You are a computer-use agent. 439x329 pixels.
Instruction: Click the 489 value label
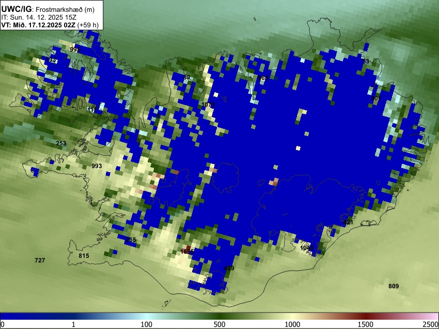[229, 268]
